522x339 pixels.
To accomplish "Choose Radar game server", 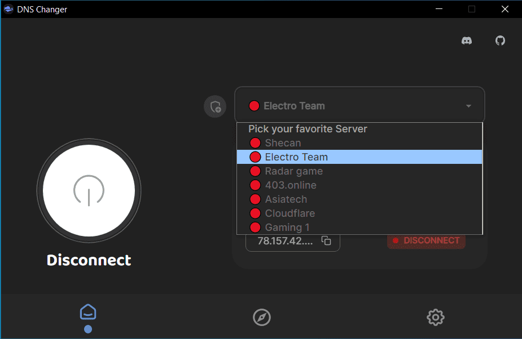I will point(359,171).
